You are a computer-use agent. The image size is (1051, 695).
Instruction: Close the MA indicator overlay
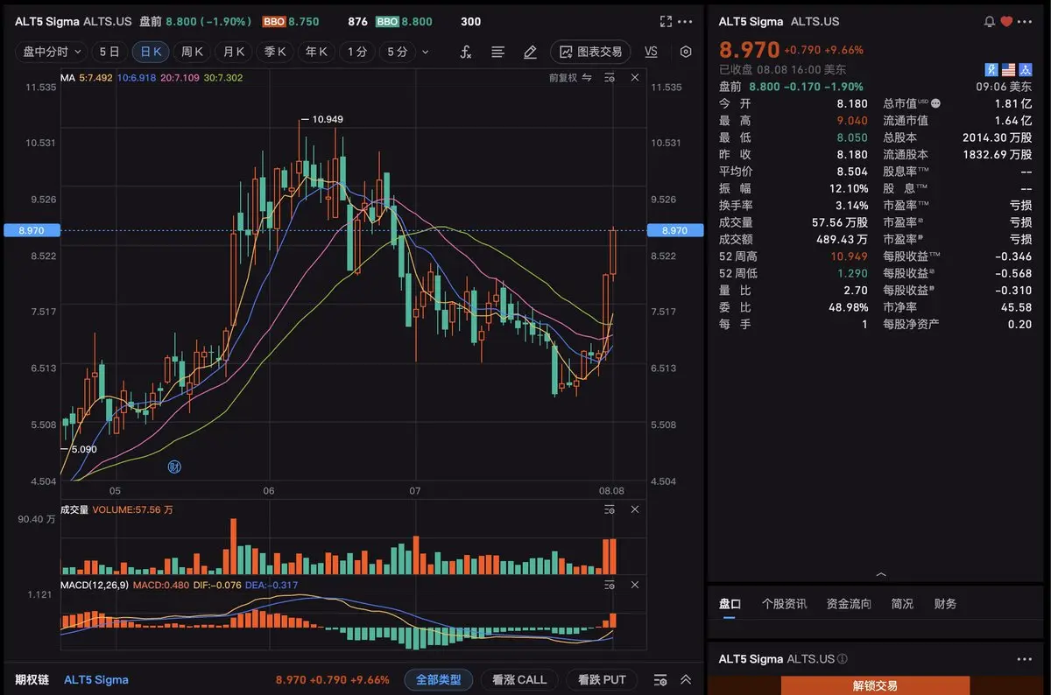pos(635,78)
